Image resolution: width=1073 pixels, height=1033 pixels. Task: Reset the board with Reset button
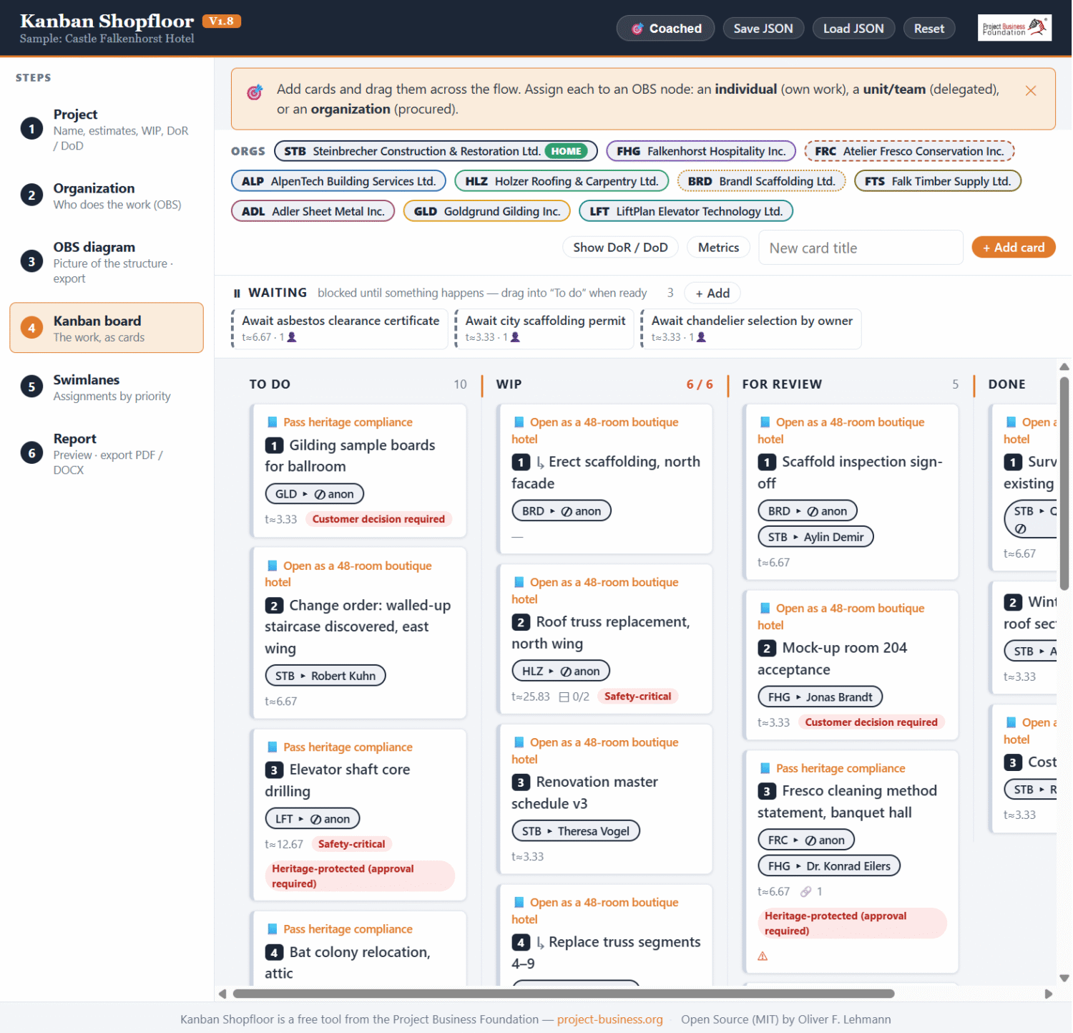[929, 29]
